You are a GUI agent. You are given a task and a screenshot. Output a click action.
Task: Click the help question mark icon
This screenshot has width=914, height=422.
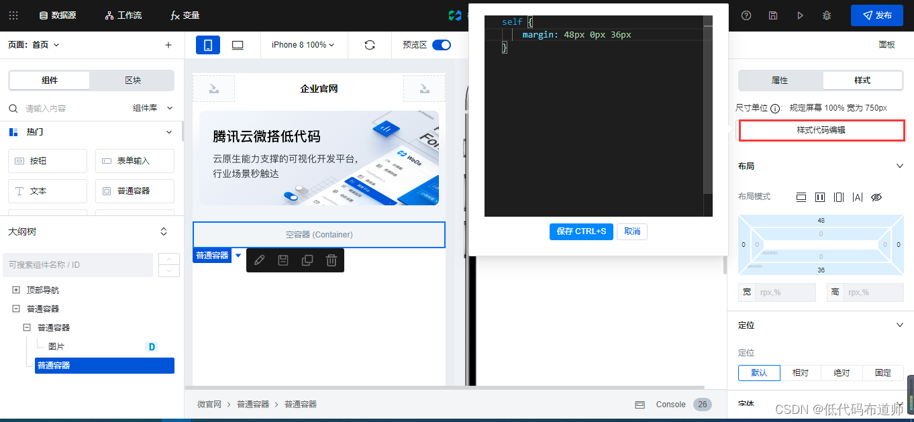click(746, 15)
